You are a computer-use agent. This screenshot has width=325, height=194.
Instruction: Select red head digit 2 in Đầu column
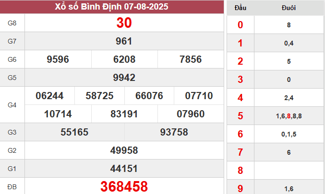[240, 61]
